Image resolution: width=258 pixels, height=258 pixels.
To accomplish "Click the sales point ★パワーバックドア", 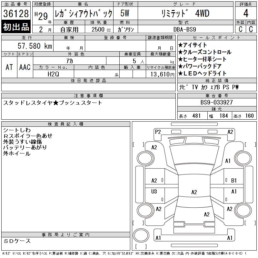I will pos(200,66).
